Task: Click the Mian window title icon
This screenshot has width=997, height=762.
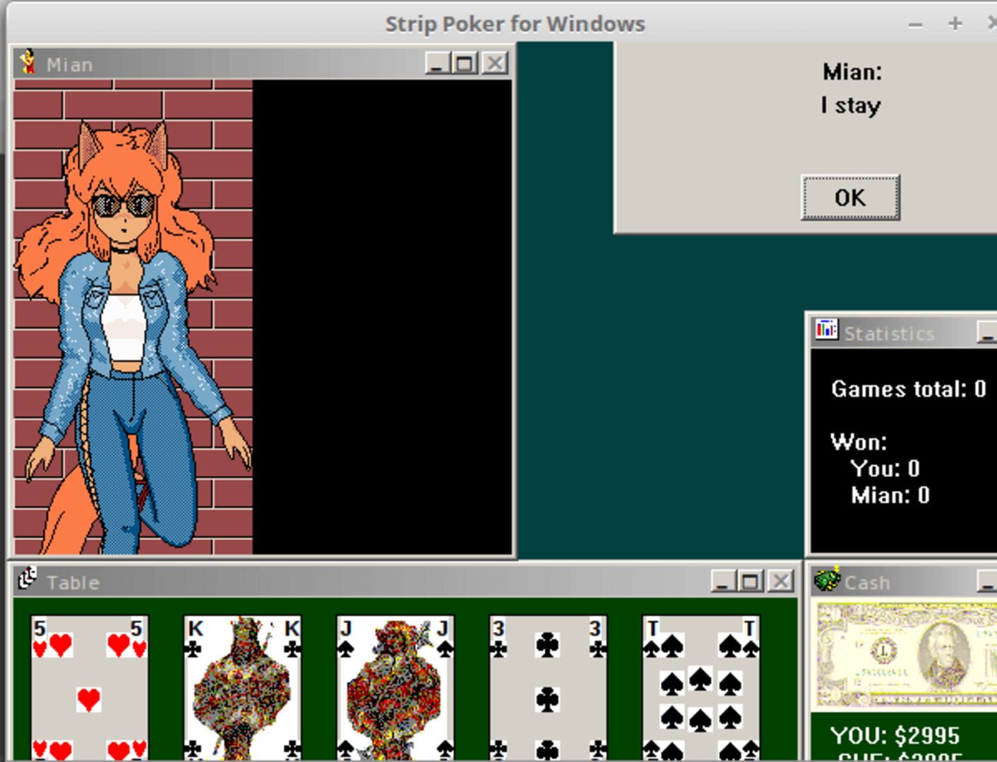Action: tap(28, 63)
